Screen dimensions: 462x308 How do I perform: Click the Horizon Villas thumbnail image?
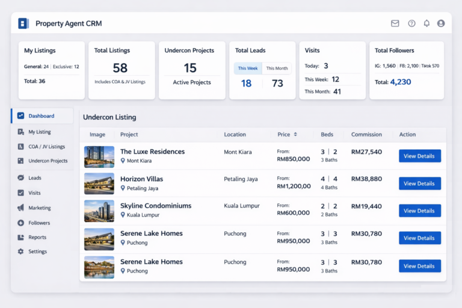point(99,183)
